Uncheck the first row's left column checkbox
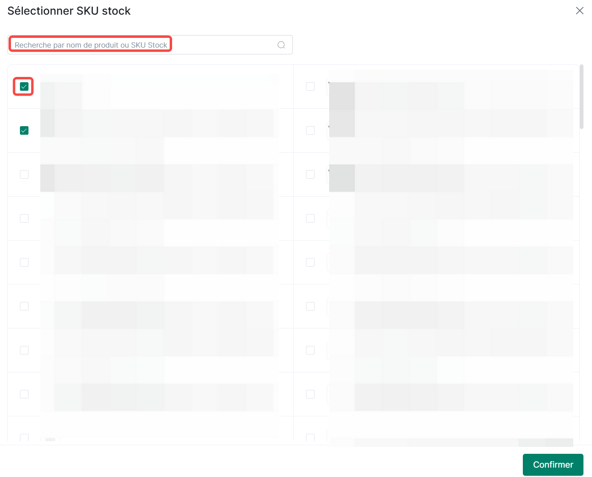592x477 pixels. (x=24, y=87)
